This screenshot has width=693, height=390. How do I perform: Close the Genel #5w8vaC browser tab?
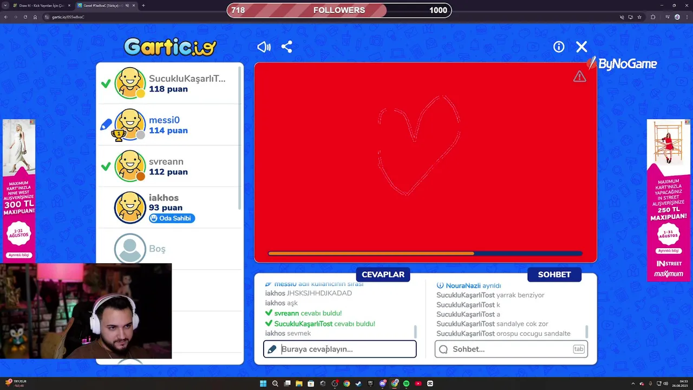[134, 5]
